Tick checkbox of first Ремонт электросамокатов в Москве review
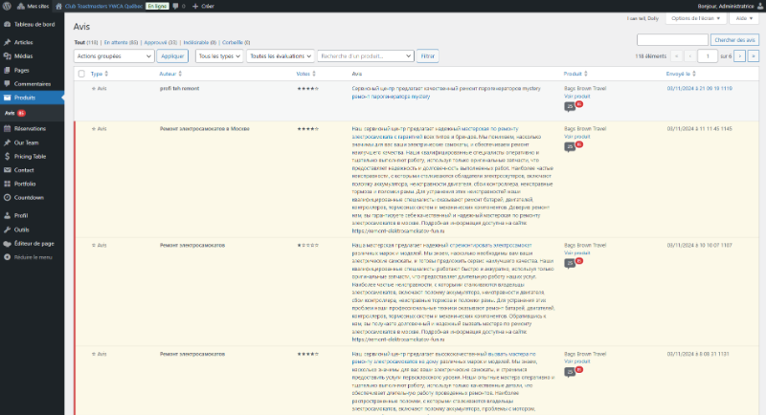This screenshot has height=415, width=766. [x=81, y=127]
